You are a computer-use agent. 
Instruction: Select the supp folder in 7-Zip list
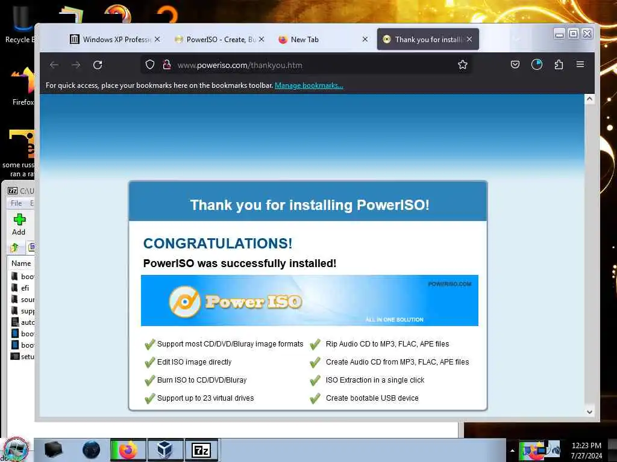pos(23,311)
